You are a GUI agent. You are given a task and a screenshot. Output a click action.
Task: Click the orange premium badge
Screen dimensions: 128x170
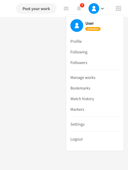pos(93,29)
